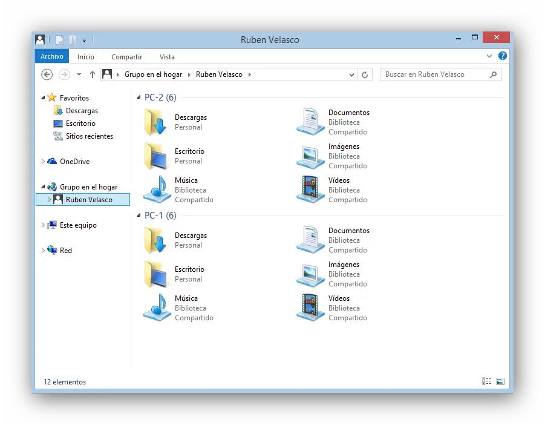Go up one folder level
This screenshot has width=545, height=425.
(x=92, y=74)
